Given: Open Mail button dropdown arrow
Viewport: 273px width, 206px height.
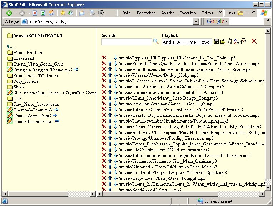Looking at the screenshot, I should (x=86, y=13).
